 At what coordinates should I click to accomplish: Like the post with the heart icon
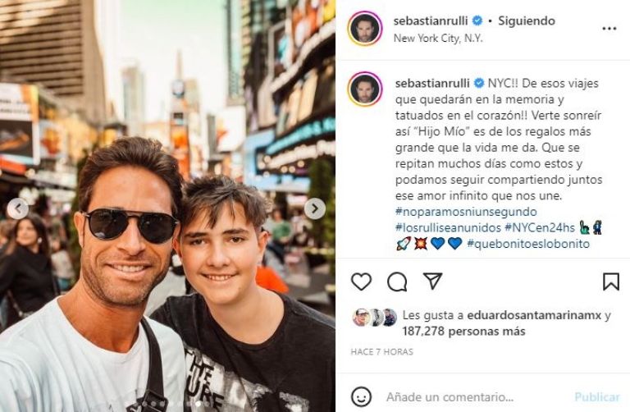pos(361,281)
